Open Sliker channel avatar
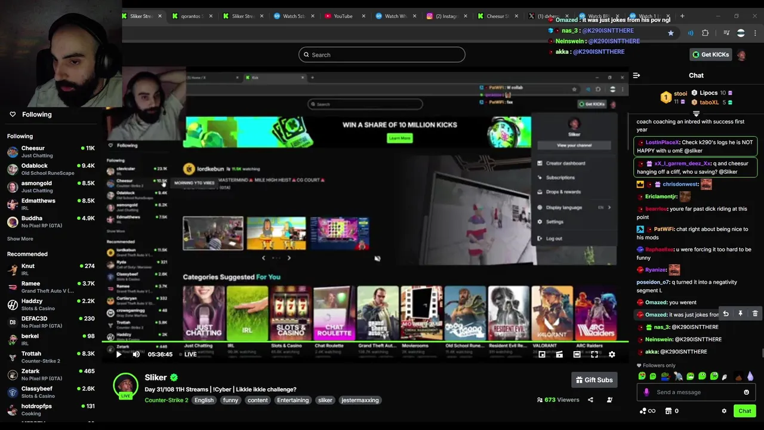This screenshot has height=430, width=764. point(126,386)
